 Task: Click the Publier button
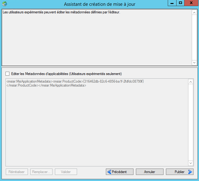[x=180, y=172]
